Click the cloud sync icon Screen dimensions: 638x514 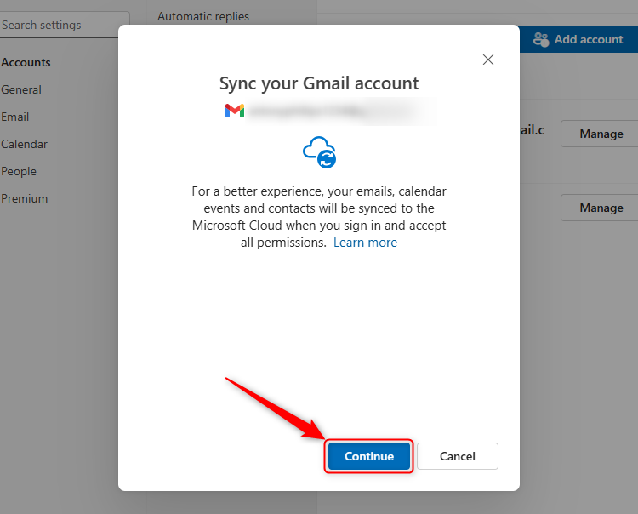tap(319, 151)
